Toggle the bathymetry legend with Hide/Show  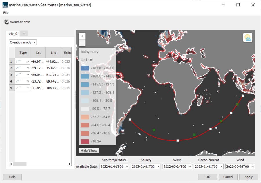pyautogui.click(x=89, y=150)
